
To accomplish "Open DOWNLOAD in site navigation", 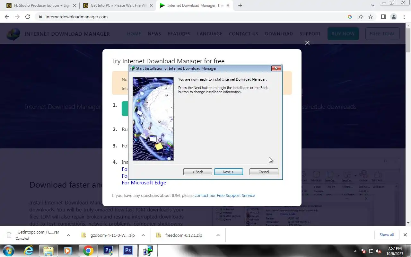I will (x=279, y=34).
